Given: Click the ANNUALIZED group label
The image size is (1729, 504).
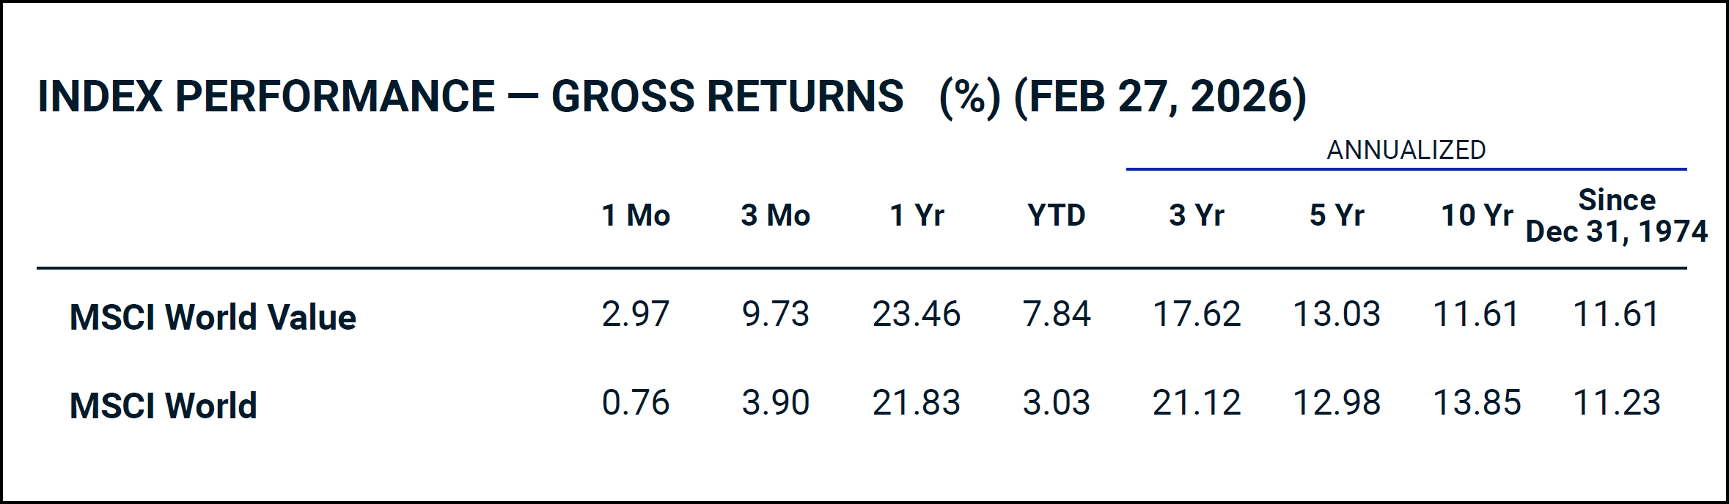Looking at the screenshot, I should [1406, 150].
